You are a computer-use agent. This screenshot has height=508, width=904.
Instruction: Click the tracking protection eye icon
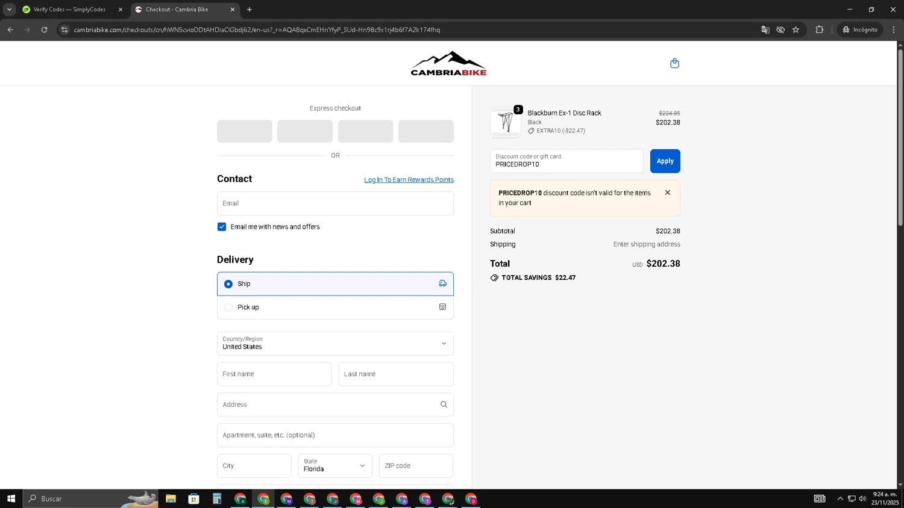780,29
